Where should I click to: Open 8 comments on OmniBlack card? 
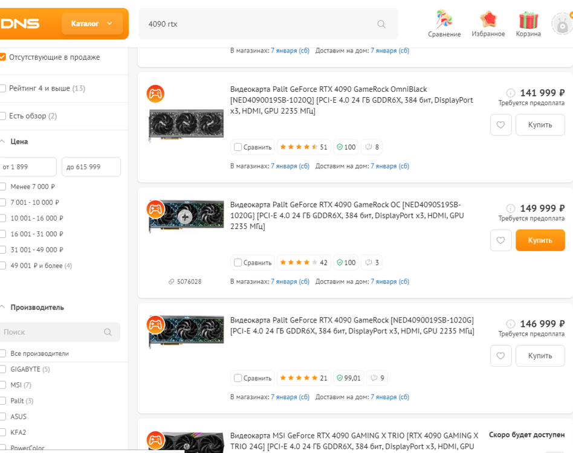click(372, 147)
